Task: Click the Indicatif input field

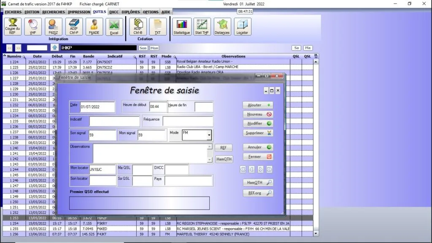Action: coord(114,121)
